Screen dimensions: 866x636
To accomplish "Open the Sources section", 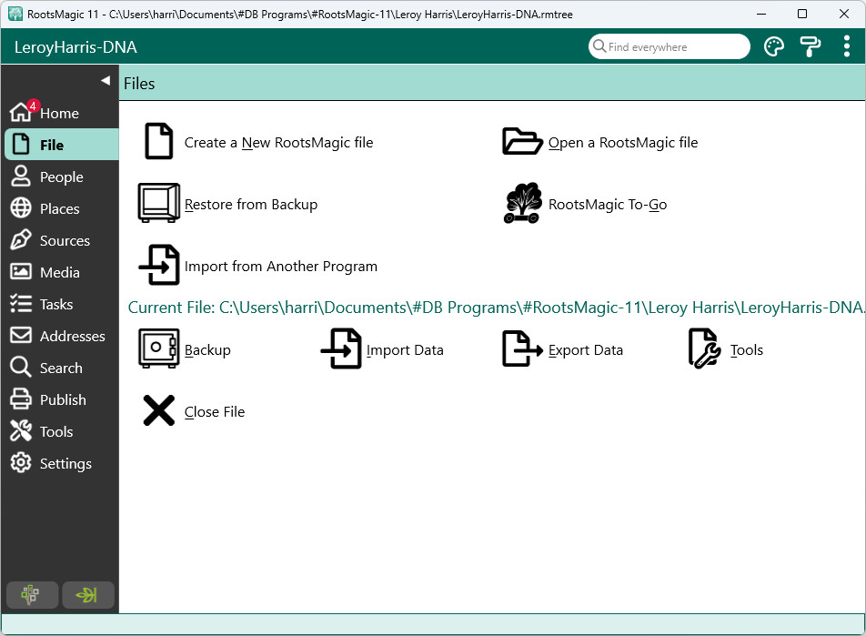I will [x=60, y=240].
